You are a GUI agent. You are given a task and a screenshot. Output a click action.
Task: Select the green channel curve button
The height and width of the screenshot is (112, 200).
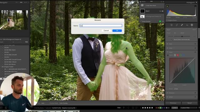coord(181,55)
